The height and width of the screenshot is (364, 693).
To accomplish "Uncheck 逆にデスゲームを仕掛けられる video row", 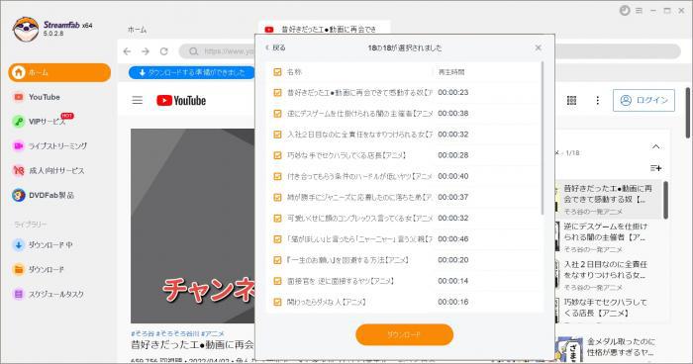I will 277,114.
